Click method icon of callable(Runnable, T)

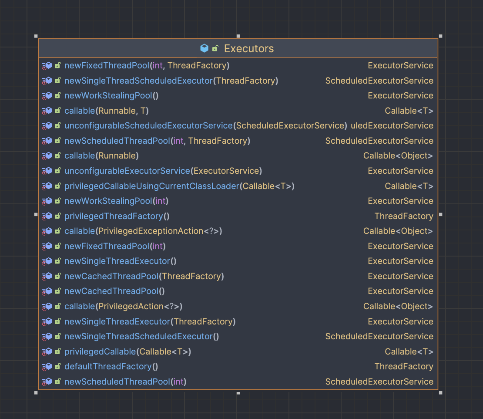(47, 111)
